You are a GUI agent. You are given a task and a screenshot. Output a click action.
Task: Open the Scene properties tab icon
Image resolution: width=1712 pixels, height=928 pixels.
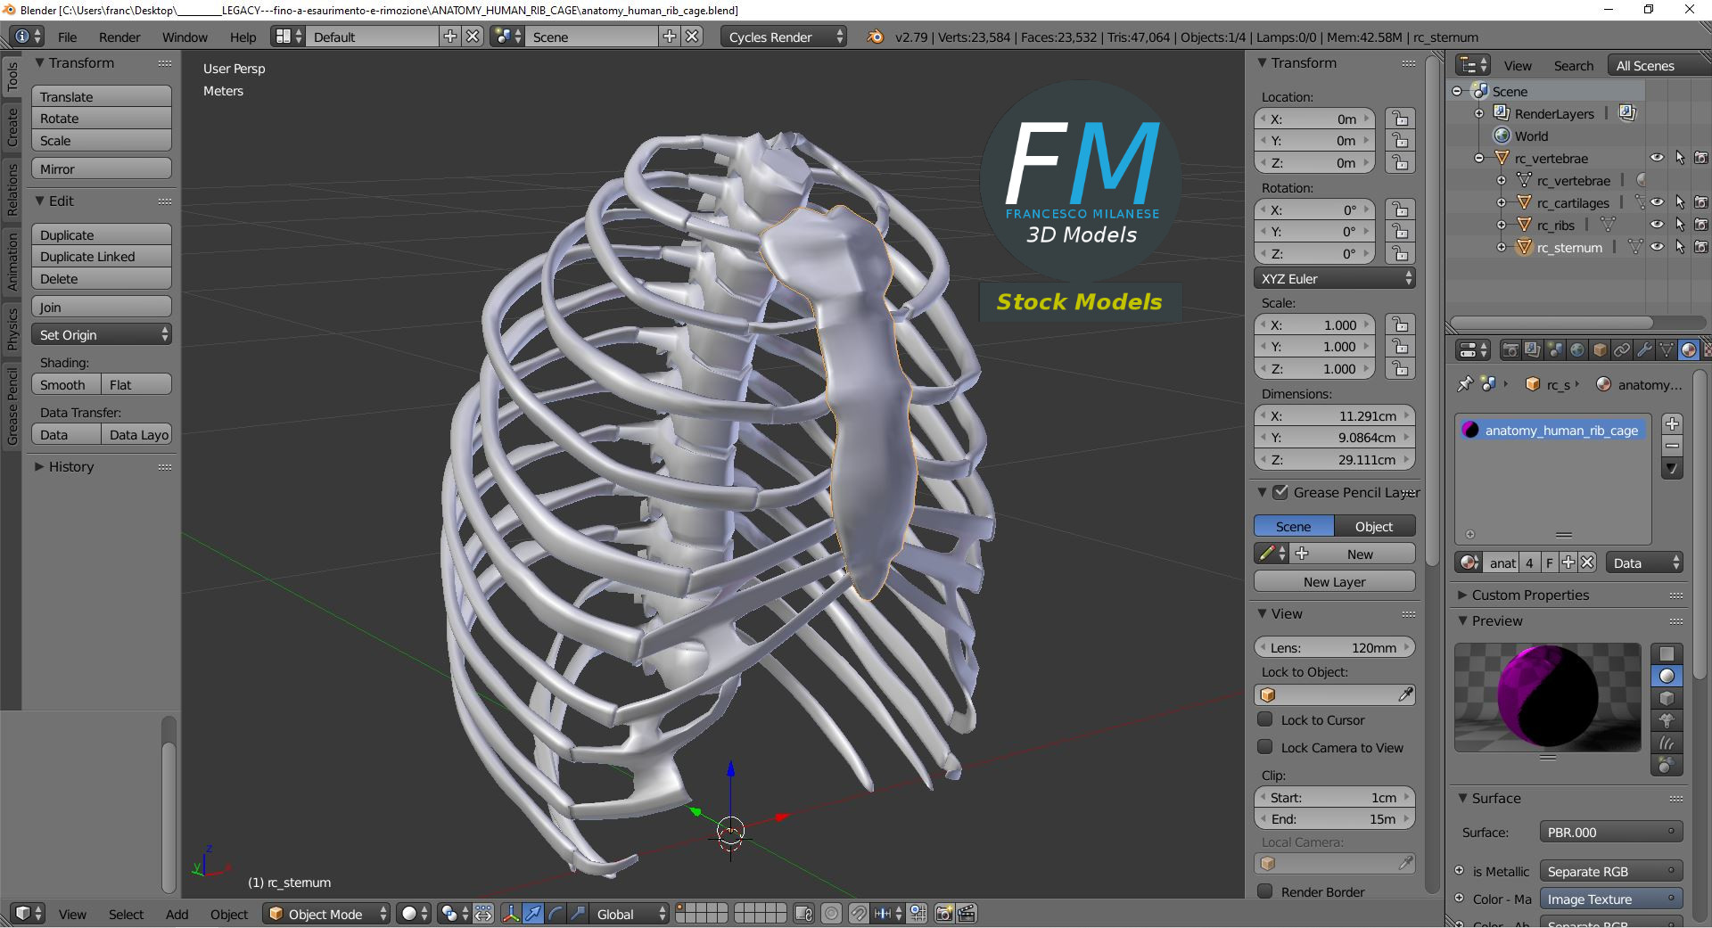[x=1554, y=349]
